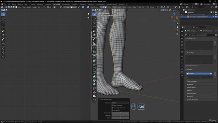Toggle Add Rest Position checkbox
The height and width of the screenshot is (123, 218).
click(x=186, y=66)
